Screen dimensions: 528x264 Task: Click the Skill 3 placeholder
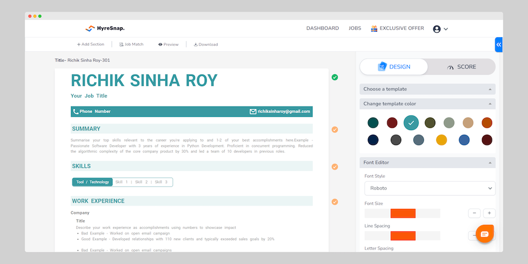[161, 182]
